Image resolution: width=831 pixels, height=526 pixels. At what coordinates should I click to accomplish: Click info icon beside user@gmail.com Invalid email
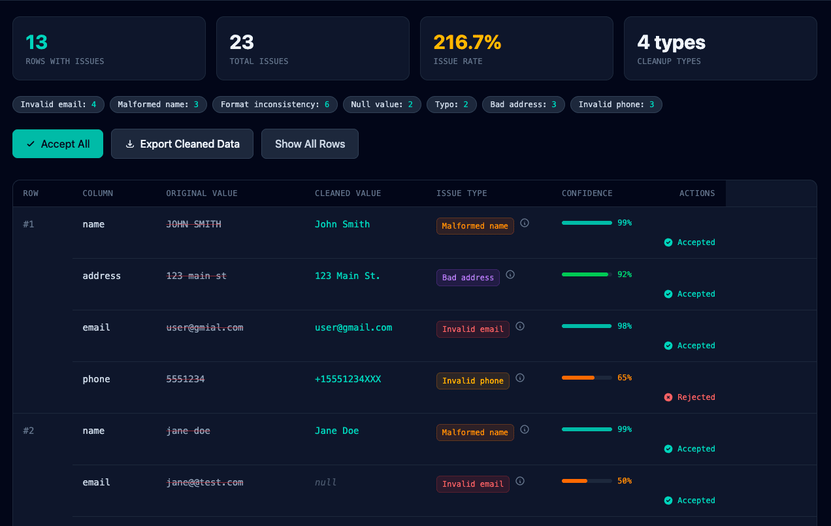520,326
